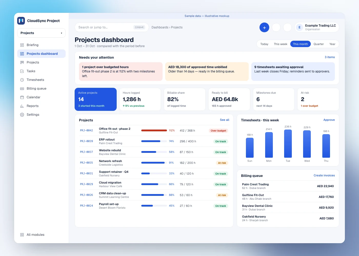Click On track badge for Website rebuild
Screen dimensions: 359x256
point(221,152)
